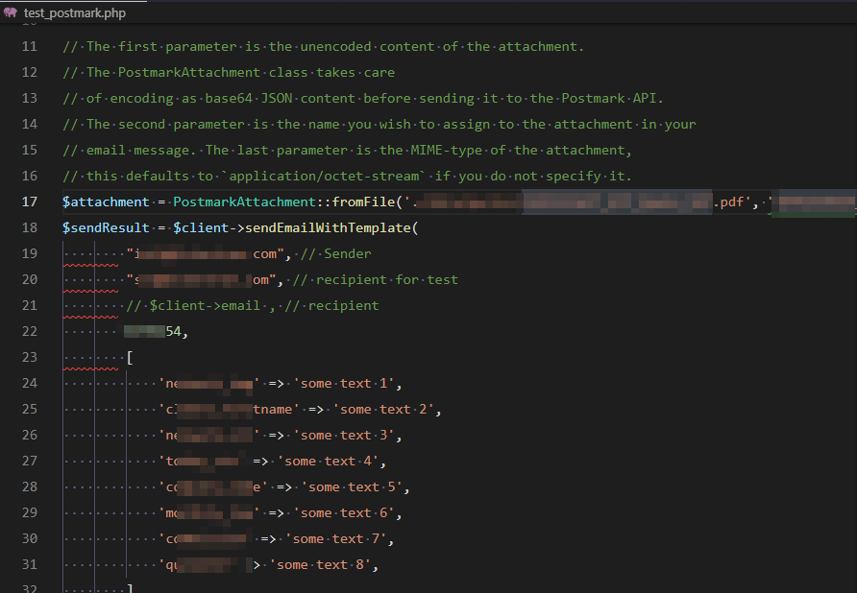The height and width of the screenshot is (593, 857).
Task: Click line number 13
Action: click(30, 98)
